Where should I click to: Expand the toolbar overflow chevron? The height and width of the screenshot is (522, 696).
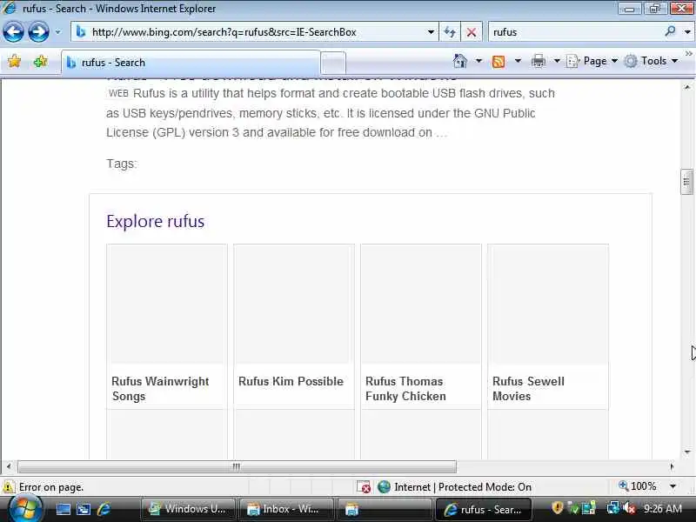pos(688,54)
